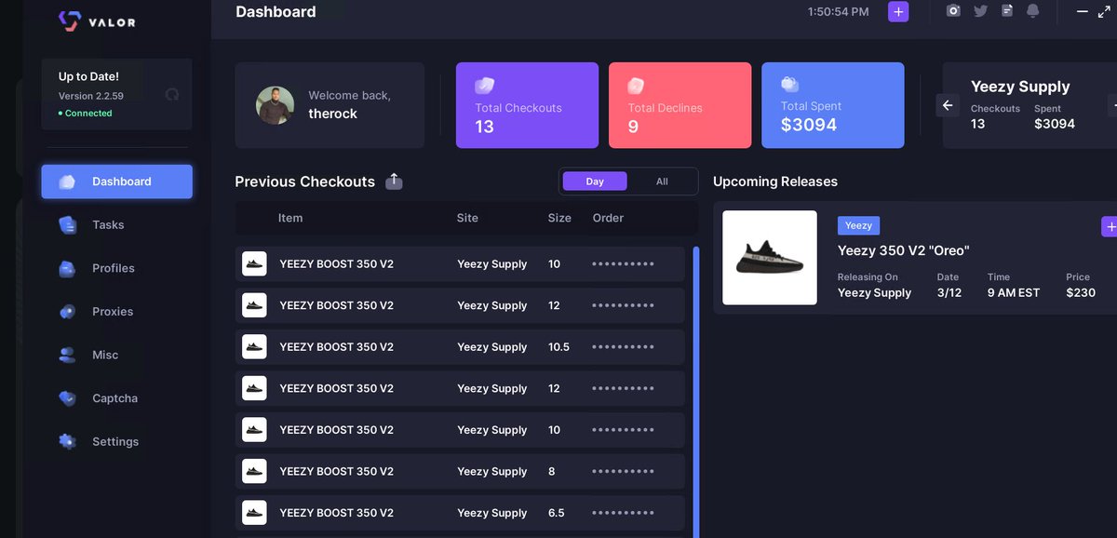The image size is (1117, 538).
Task: Click the 3/12 release date
Action: click(949, 292)
